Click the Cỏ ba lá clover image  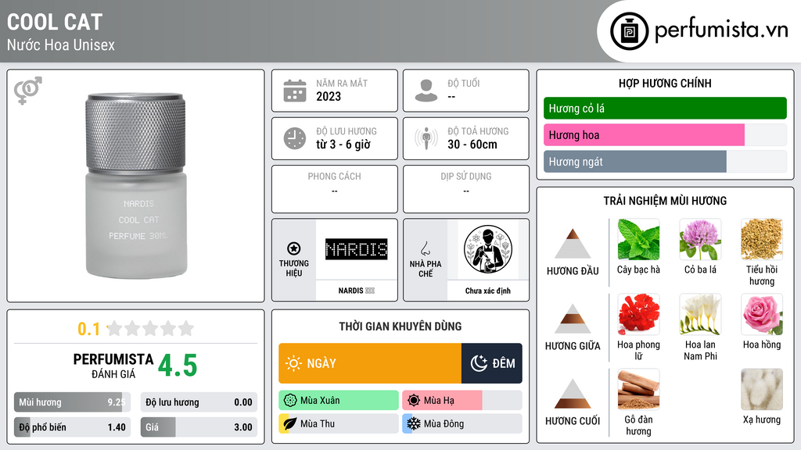point(700,240)
